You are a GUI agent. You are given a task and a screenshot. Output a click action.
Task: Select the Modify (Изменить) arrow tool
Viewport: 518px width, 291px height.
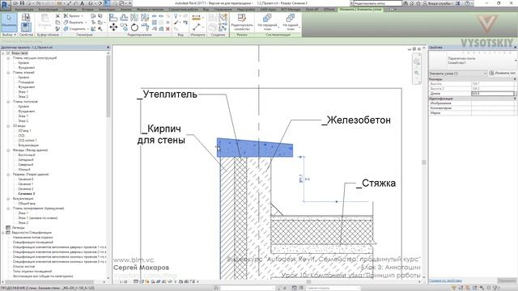(x=9, y=22)
